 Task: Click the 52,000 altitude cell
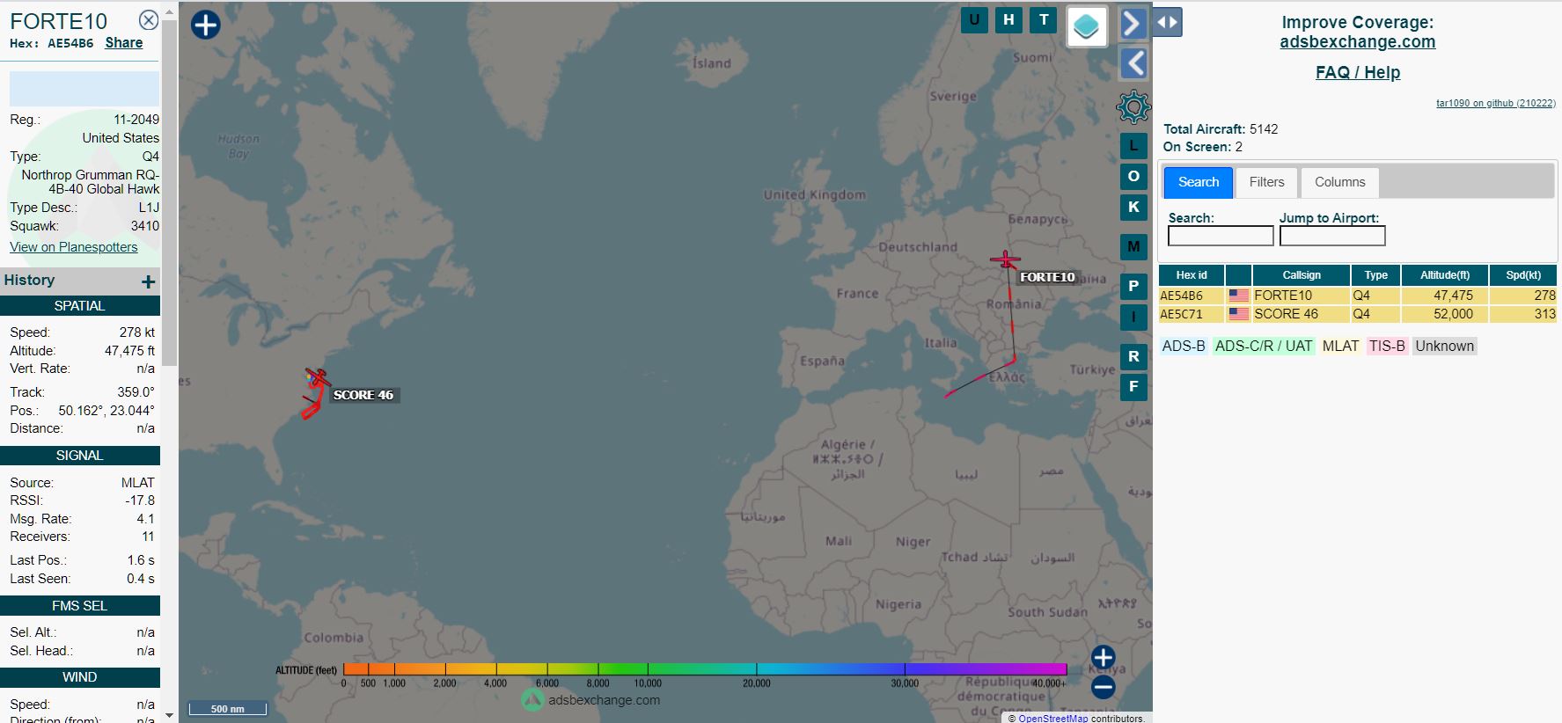pyautogui.click(x=1444, y=314)
